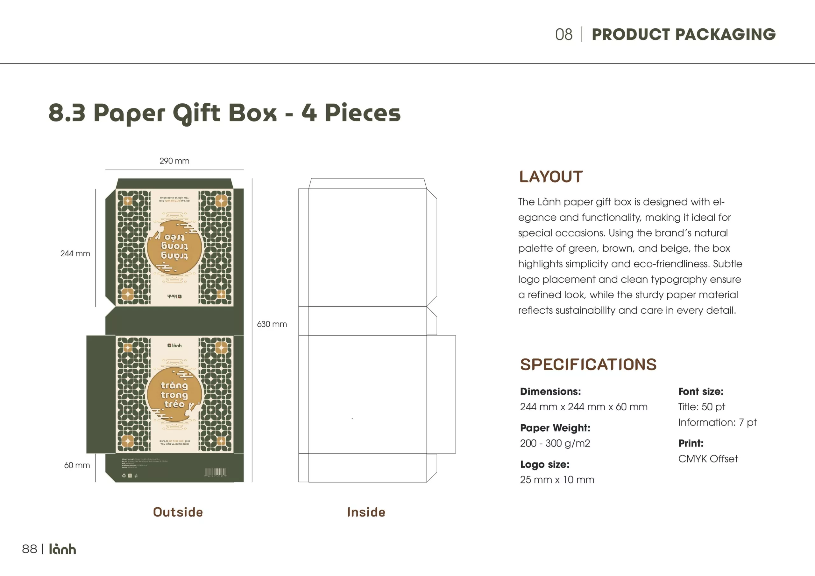The width and height of the screenshot is (815, 576).
Task: Click the '290 mm' width dimension label
Action: click(174, 161)
